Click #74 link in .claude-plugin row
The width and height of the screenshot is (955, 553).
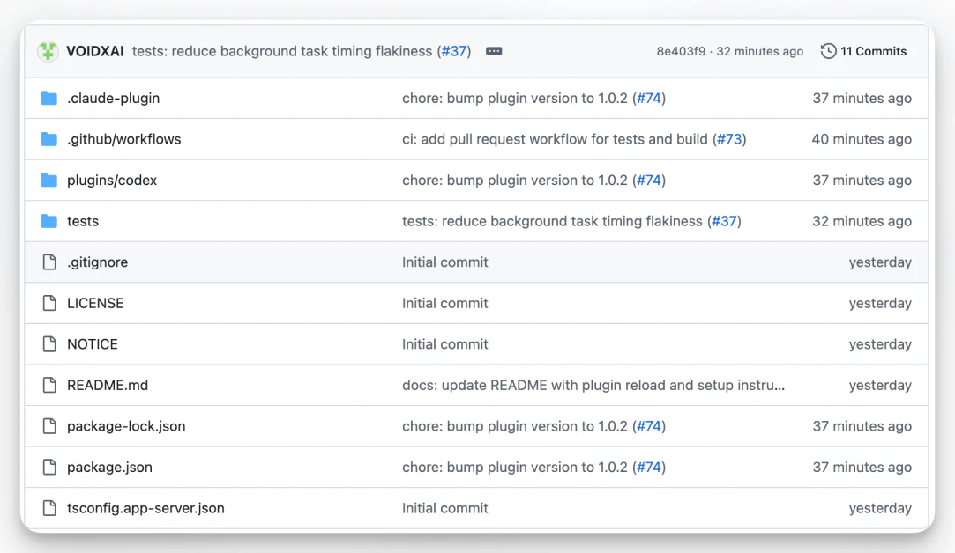[x=649, y=98]
